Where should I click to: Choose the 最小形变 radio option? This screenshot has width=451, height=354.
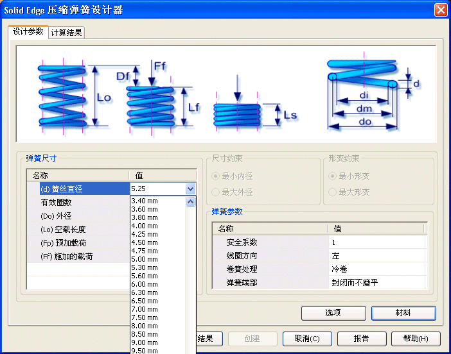[x=333, y=176]
